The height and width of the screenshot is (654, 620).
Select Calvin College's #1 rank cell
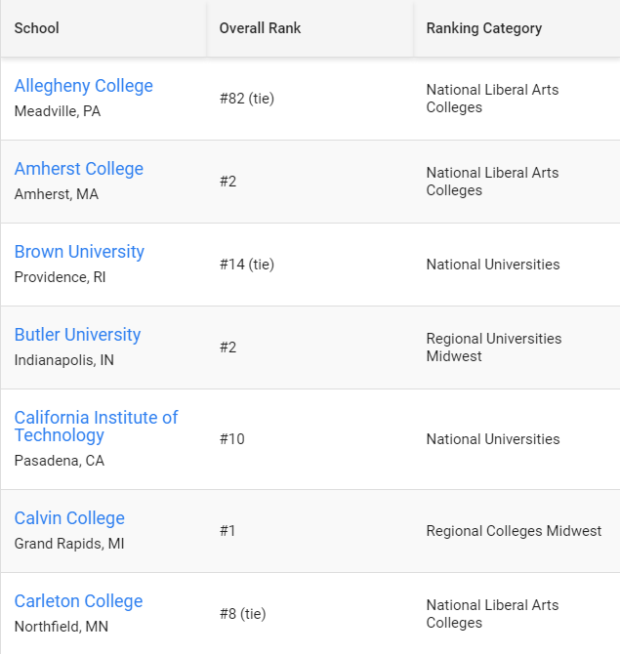tap(227, 531)
